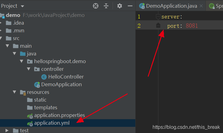Select the demo project root folder

(13, 15)
